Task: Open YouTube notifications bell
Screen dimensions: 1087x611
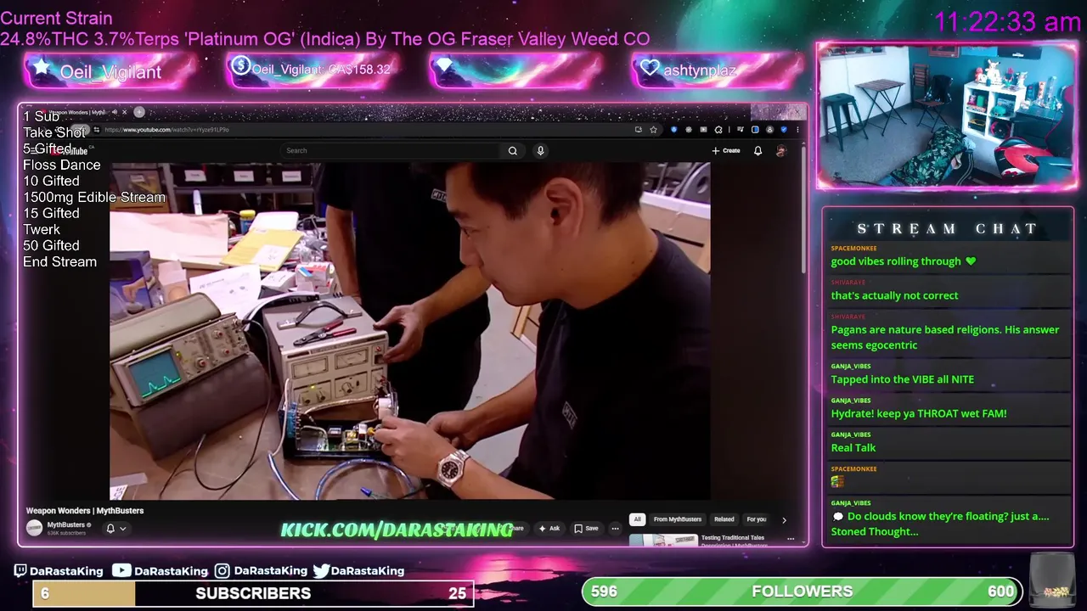Action: tap(758, 151)
